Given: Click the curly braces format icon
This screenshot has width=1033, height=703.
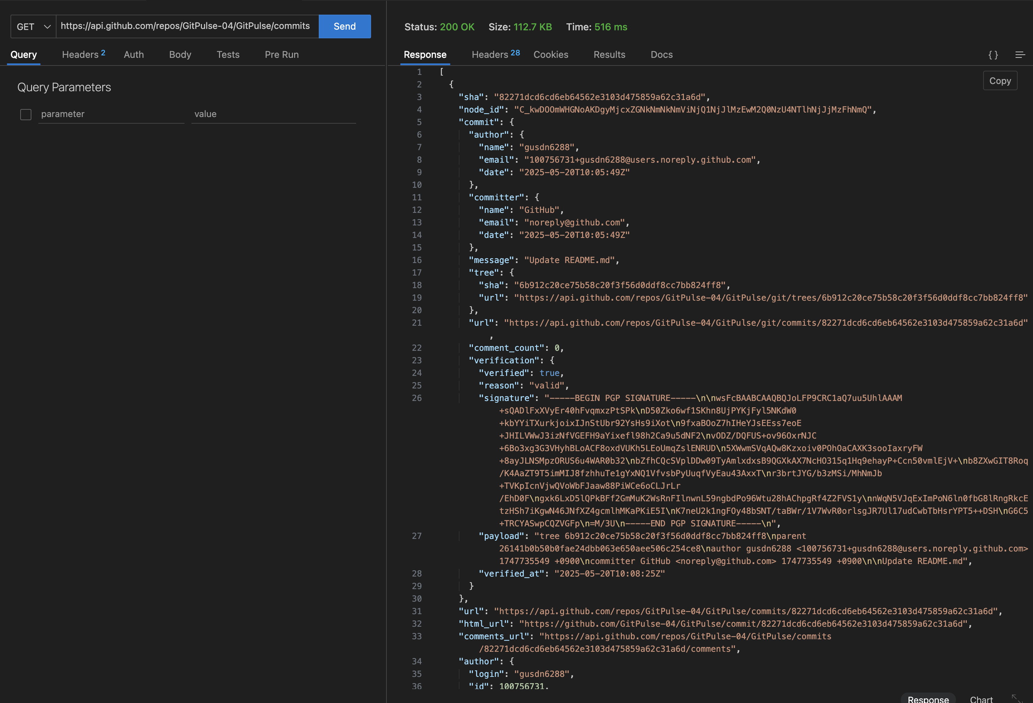Looking at the screenshot, I should (x=993, y=55).
